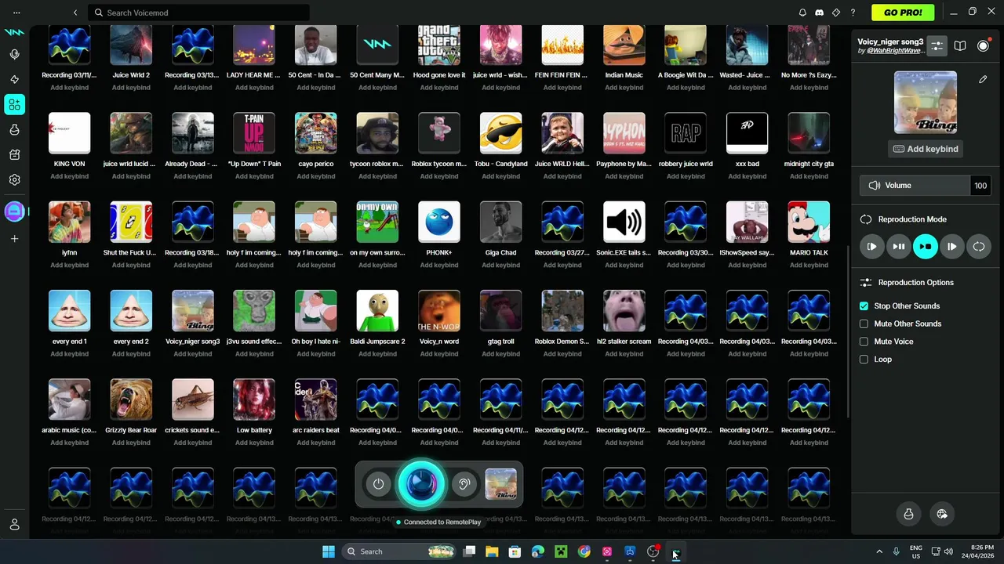Click Add keybind button in right panel
1004x564 pixels.
pos(926,149)
